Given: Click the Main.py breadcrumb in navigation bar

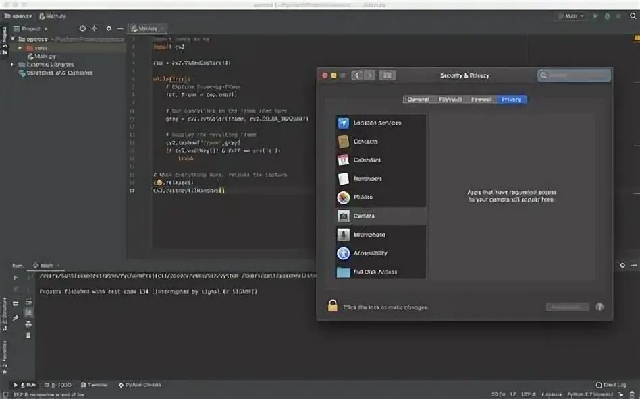Looking at the screenshot, I should click(x=53, y=16).
